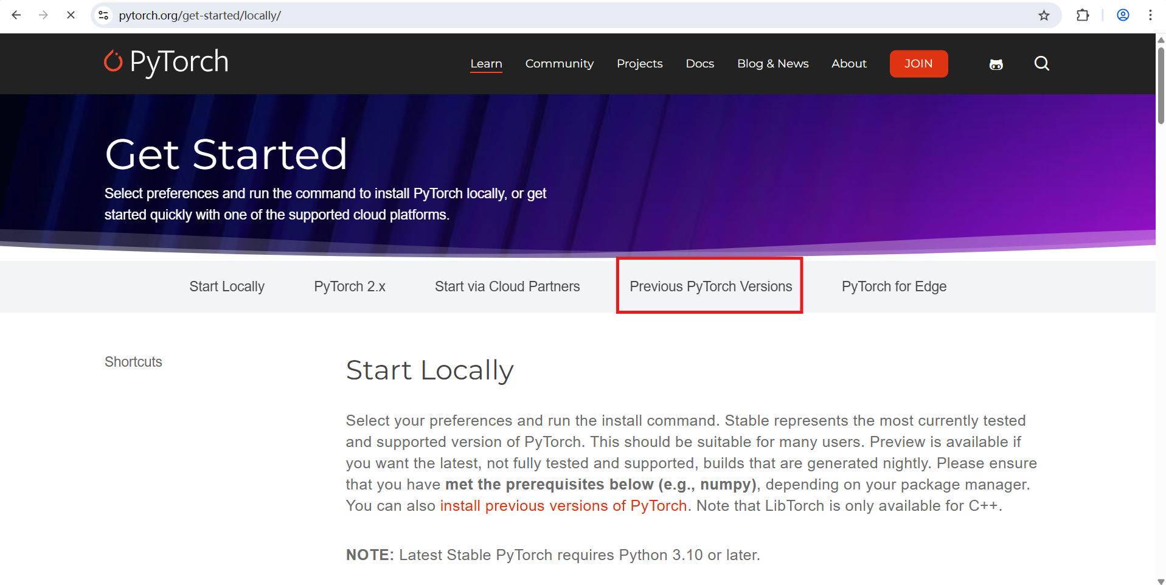Select the PyTorch for Edge tab

(x=894, y=286)
